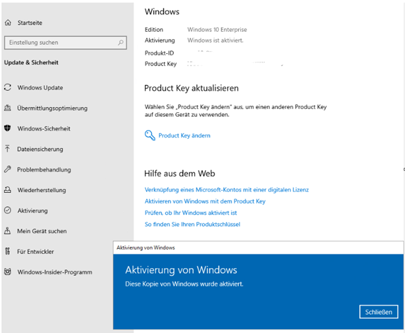Click the Windows 10 Enterprise edition value
Screen dimensions: 405x333
(x=217, y=29)
